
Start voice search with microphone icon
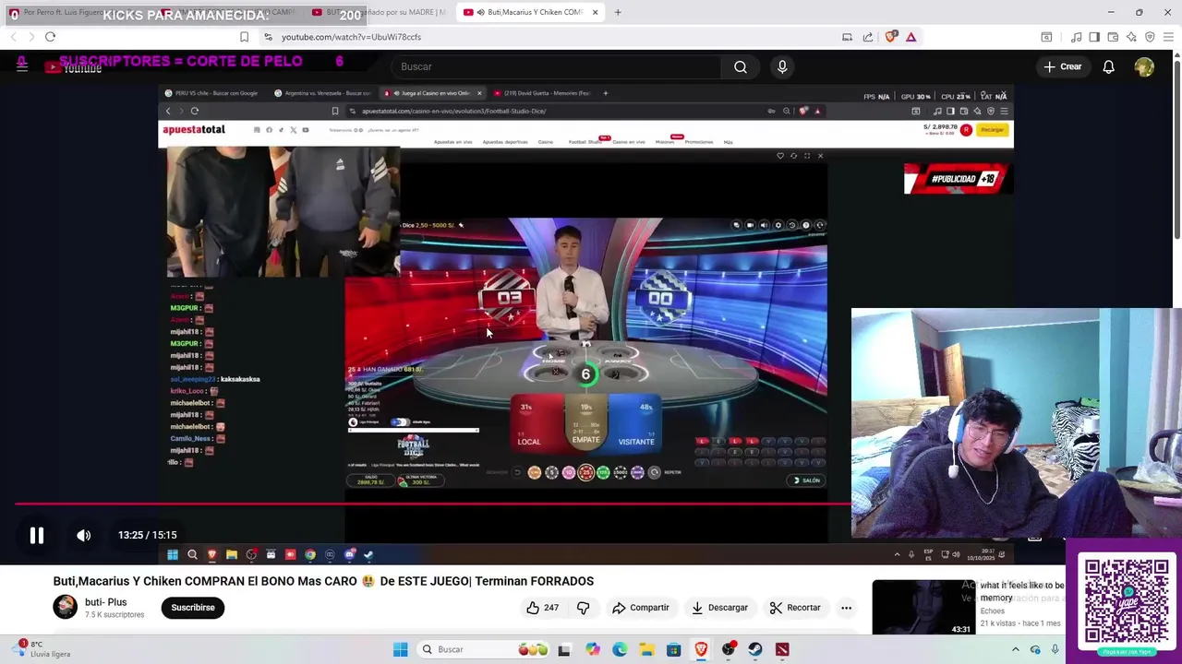pos(782,66)
